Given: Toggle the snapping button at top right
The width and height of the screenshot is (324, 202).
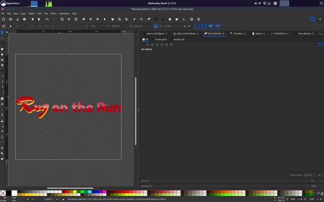Looking at the screenshot, I should pos(313,19).
